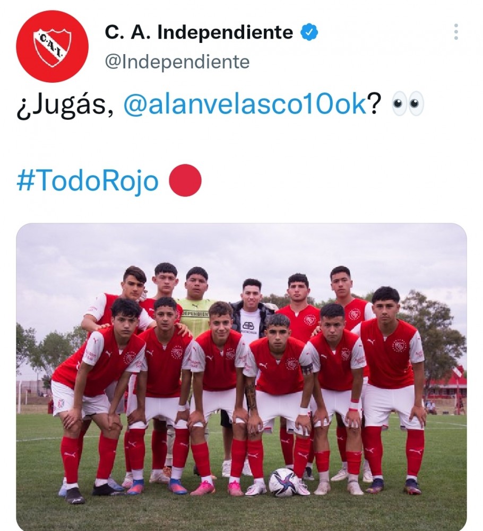Screen dimensions: 483x531
Task: Click the "¿Jugás," tweet text
Action: tap(65, 105)
